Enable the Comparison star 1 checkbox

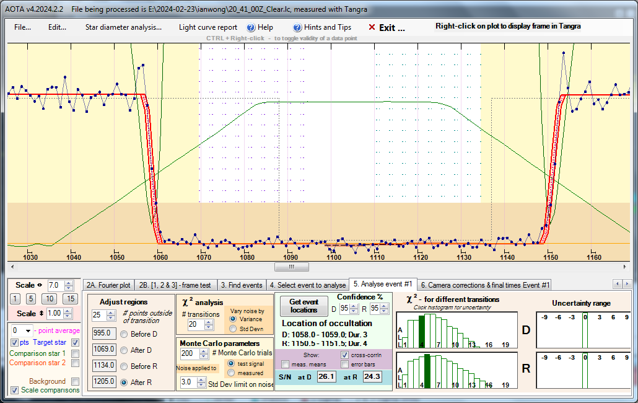coord(75,353)
